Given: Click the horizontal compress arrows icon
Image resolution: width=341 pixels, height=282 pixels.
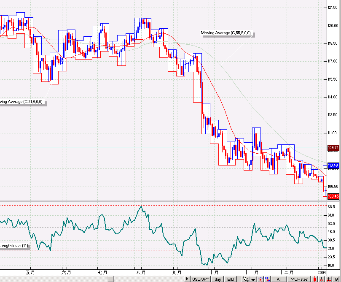Looking at the screenshot, I should 321,279.
